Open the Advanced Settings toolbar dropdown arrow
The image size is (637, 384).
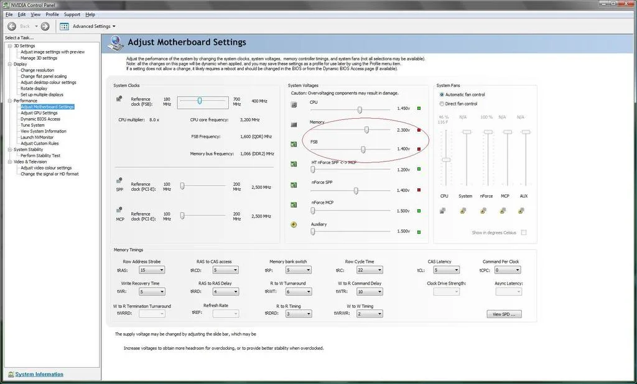[x=114, y=26]
